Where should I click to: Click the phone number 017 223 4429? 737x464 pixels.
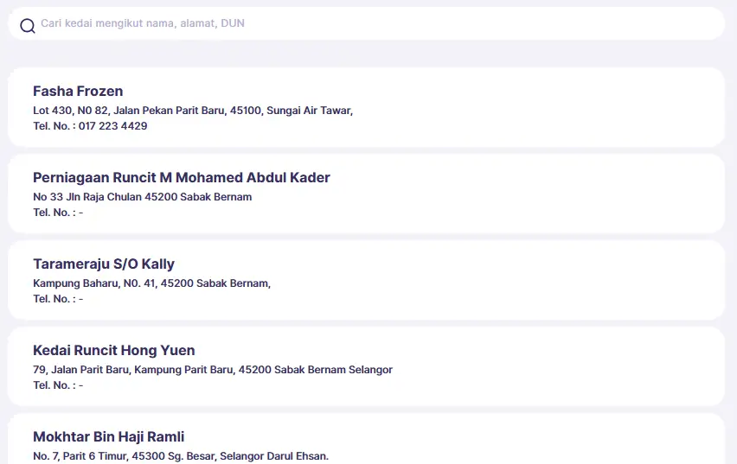[112, 126]
